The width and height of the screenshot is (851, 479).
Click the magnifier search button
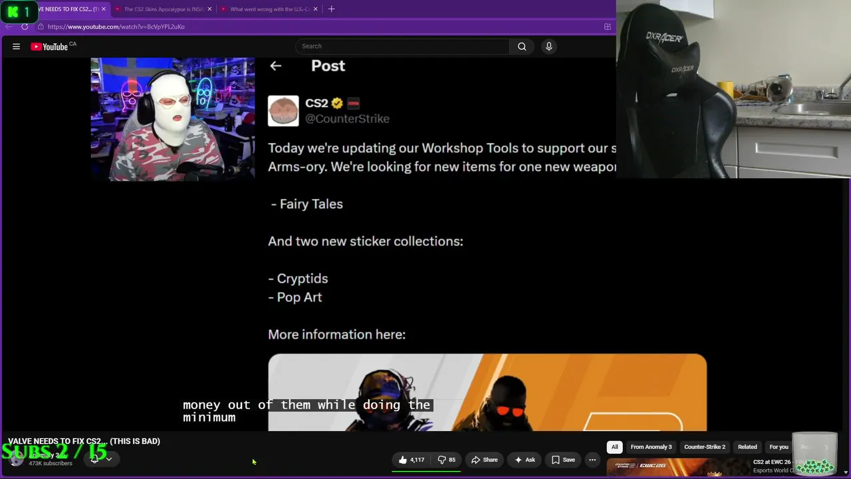(522, 46)
